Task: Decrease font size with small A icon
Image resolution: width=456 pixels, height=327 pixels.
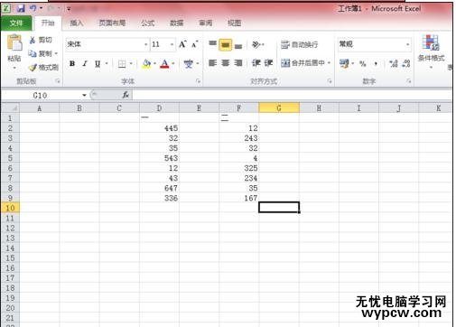Action: coord(195,44)
